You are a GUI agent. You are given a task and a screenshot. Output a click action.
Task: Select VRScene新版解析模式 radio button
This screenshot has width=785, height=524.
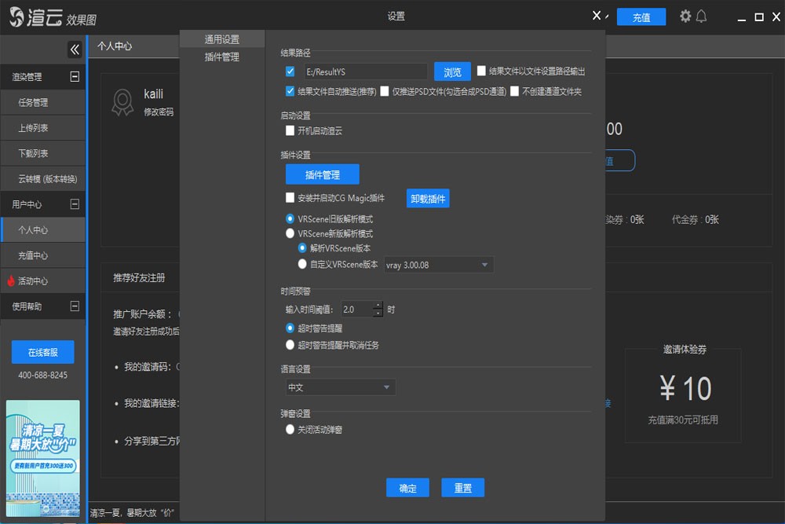click(290, 232)
